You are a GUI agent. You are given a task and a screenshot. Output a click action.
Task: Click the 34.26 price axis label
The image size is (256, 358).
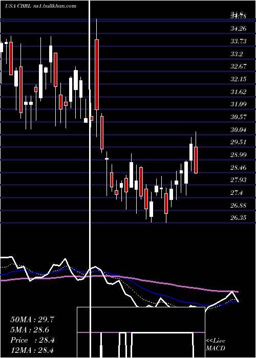[x=238, y=29]
